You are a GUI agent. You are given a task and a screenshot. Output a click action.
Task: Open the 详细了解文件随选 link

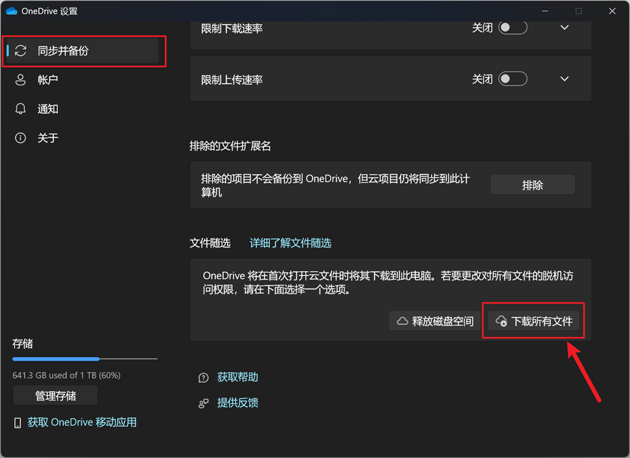(290, 243)
